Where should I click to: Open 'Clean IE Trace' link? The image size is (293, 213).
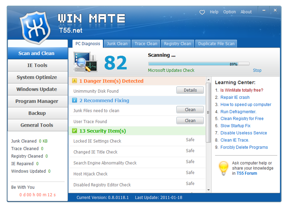point(235,140)
